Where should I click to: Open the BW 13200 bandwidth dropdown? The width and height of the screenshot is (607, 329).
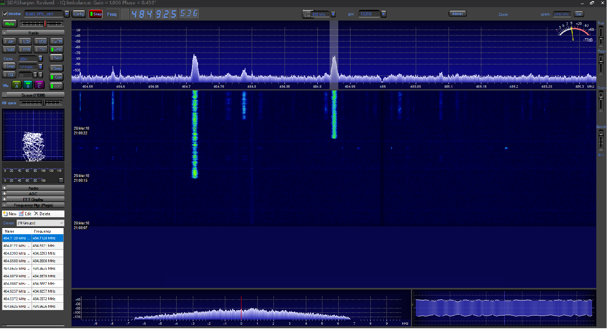click(383, 14)
